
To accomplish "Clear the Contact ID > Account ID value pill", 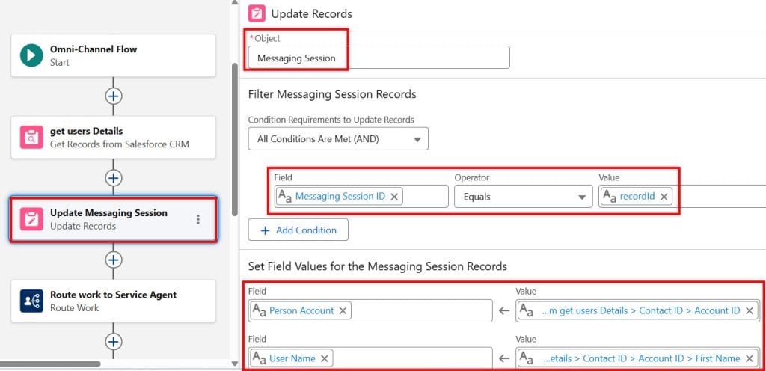I will 750,310.
